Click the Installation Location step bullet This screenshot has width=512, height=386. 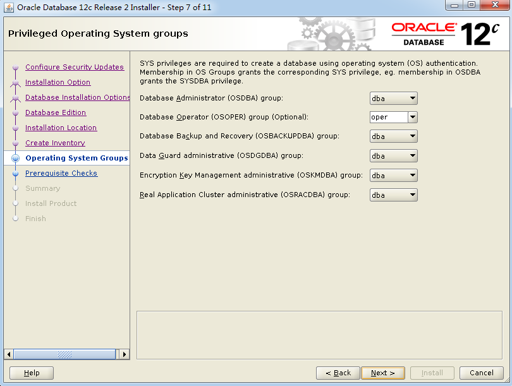(15, 128)
